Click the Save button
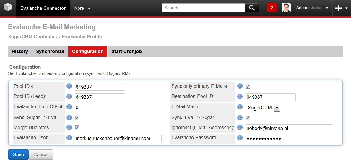351x163 pixels. (18, 154)
